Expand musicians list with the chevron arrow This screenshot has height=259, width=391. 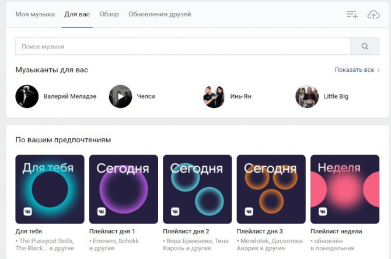coord(378,71)
